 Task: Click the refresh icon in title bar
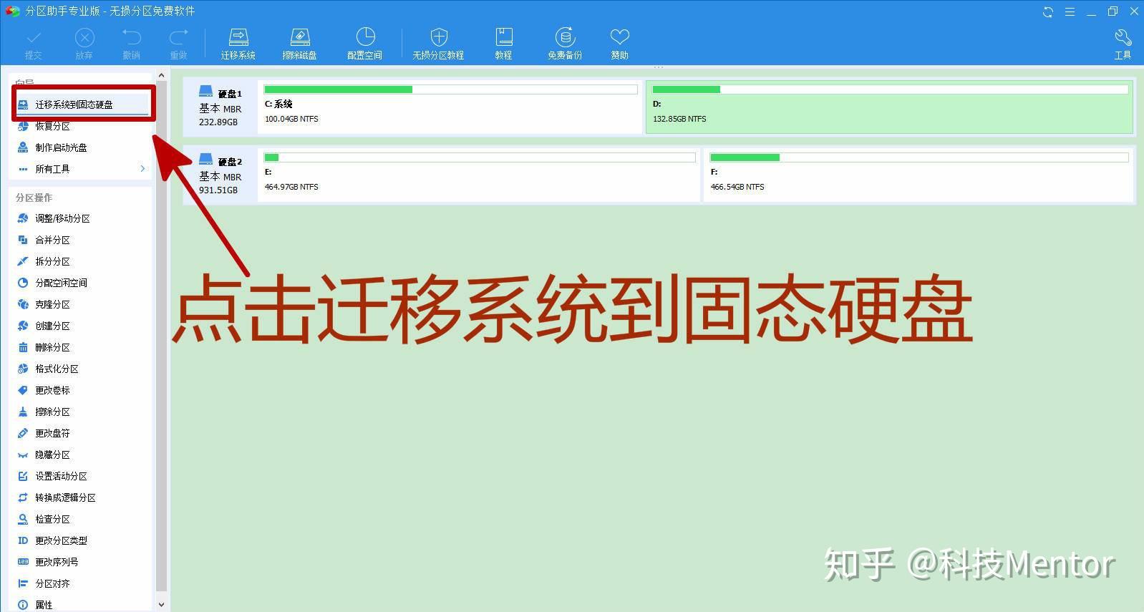click(x=1047, y=11)
